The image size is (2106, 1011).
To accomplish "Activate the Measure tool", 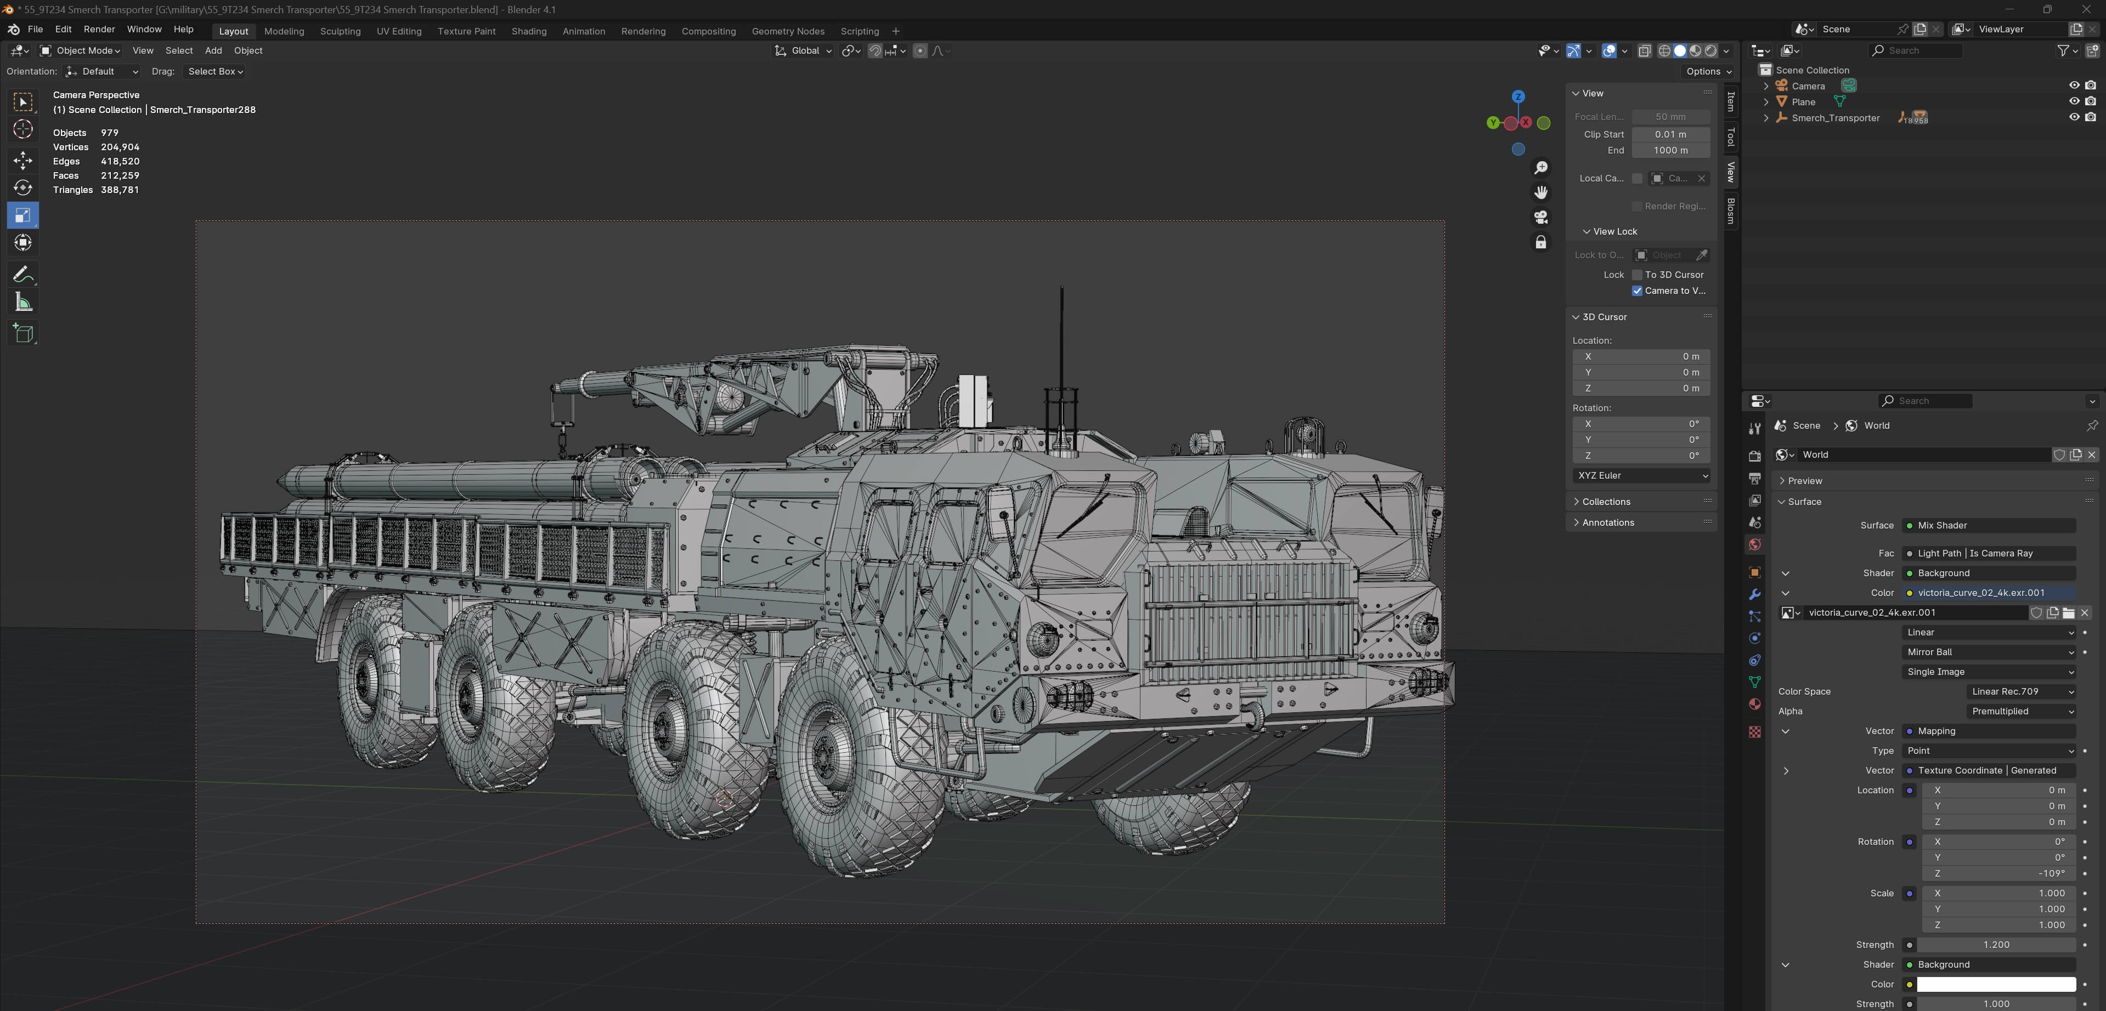I will coord(23,303).
